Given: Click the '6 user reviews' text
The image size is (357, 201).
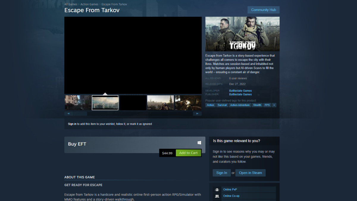Looking at the screenshot, I should click(x=238, y=78).
